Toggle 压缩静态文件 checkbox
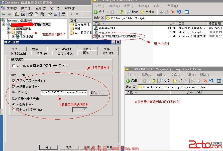Screen dimensions: 223x151 [x=14, y=87]
